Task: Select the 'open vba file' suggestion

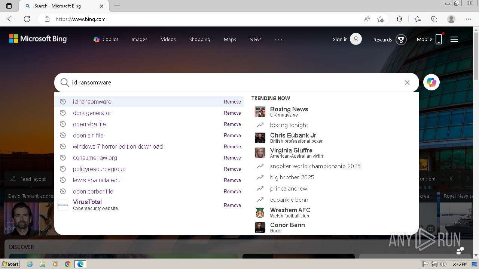Action: click(x=149, y=124)
